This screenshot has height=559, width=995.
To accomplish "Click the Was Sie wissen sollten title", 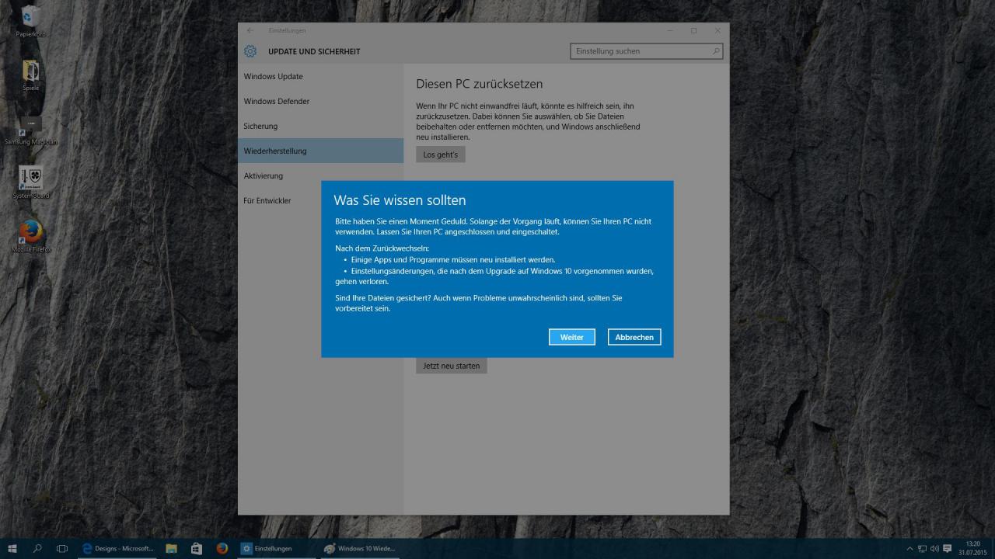I will pyautogui.click(x=400, y=200).
